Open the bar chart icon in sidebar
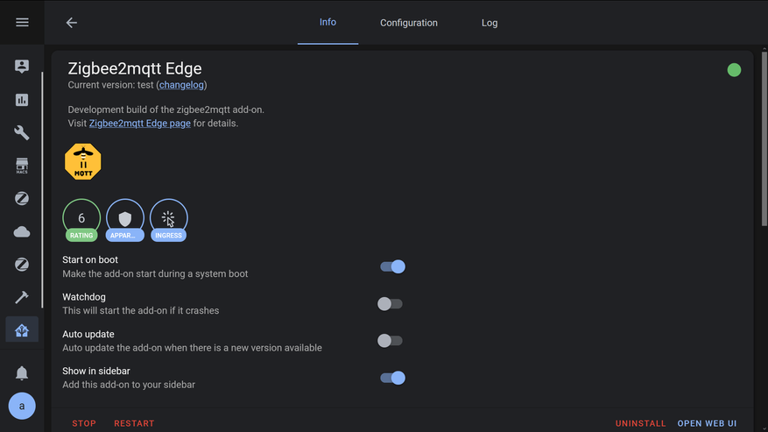 coord(22,100)
